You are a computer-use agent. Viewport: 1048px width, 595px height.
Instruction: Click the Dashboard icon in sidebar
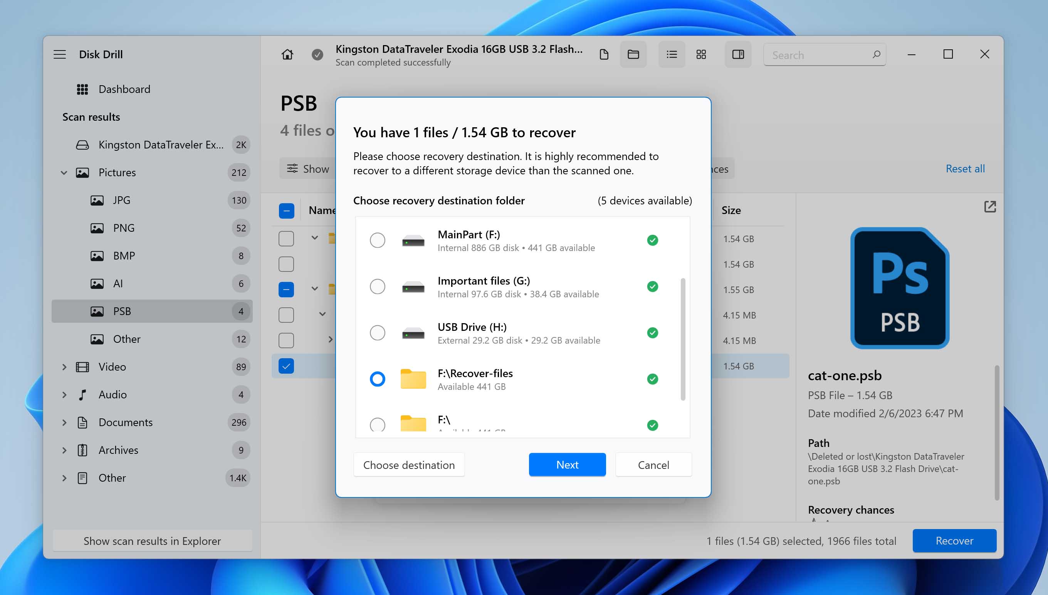click(x=81, y=89)
